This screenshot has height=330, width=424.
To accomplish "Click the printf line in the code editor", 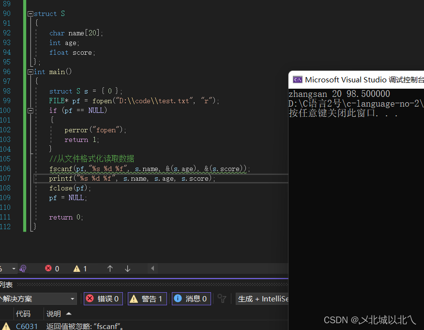I will coord(132,179).
